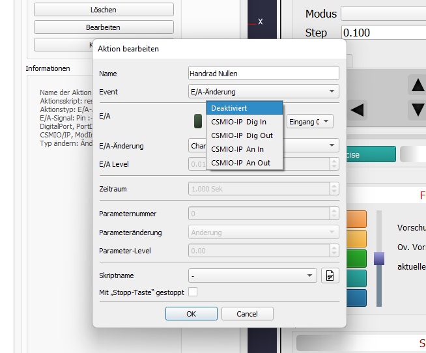The image size is (426, 353).
Task: Click the Name field containing Handrad Nullen
Action: (x=263, y=74)
